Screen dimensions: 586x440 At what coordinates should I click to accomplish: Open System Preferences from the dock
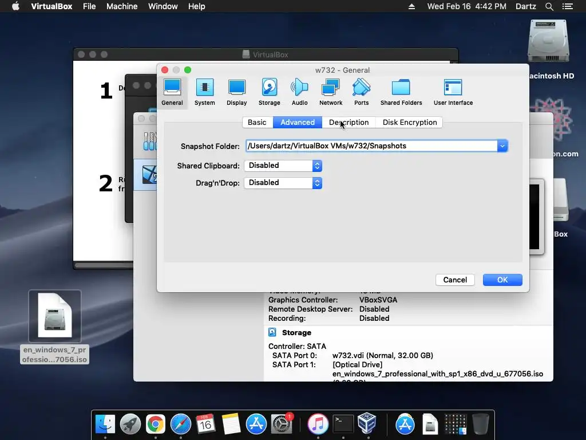tap(282, 425)
